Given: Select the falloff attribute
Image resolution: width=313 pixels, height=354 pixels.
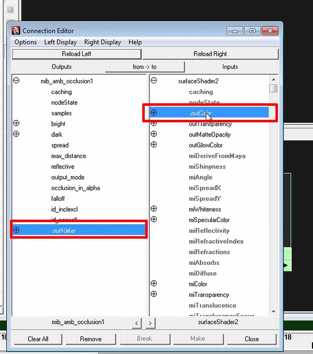Looking at the screenshot, I should tap(58, 199).
